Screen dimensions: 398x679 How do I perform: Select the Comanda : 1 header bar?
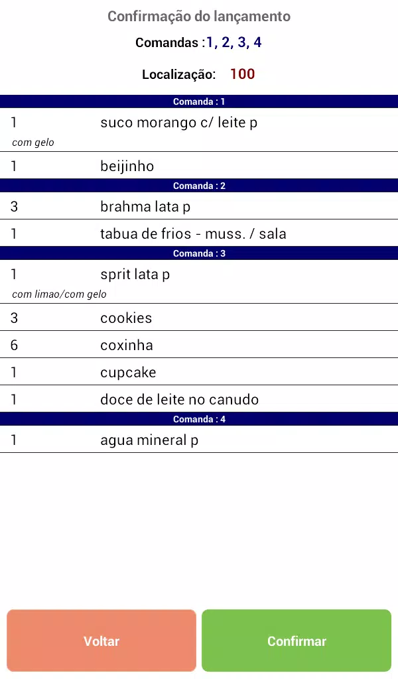click(199, 101)
